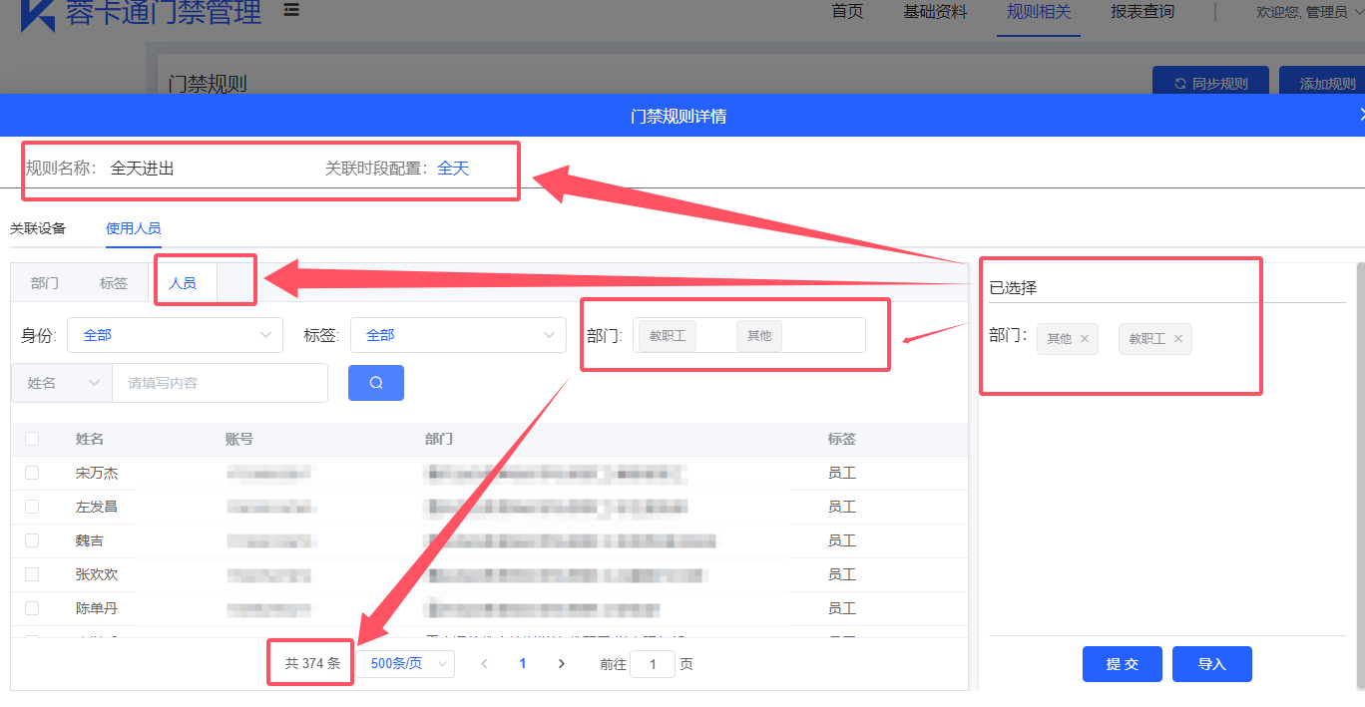Screen dimensions: 1365x707
Task: Click the name search input field
Action: coord(220,383)
